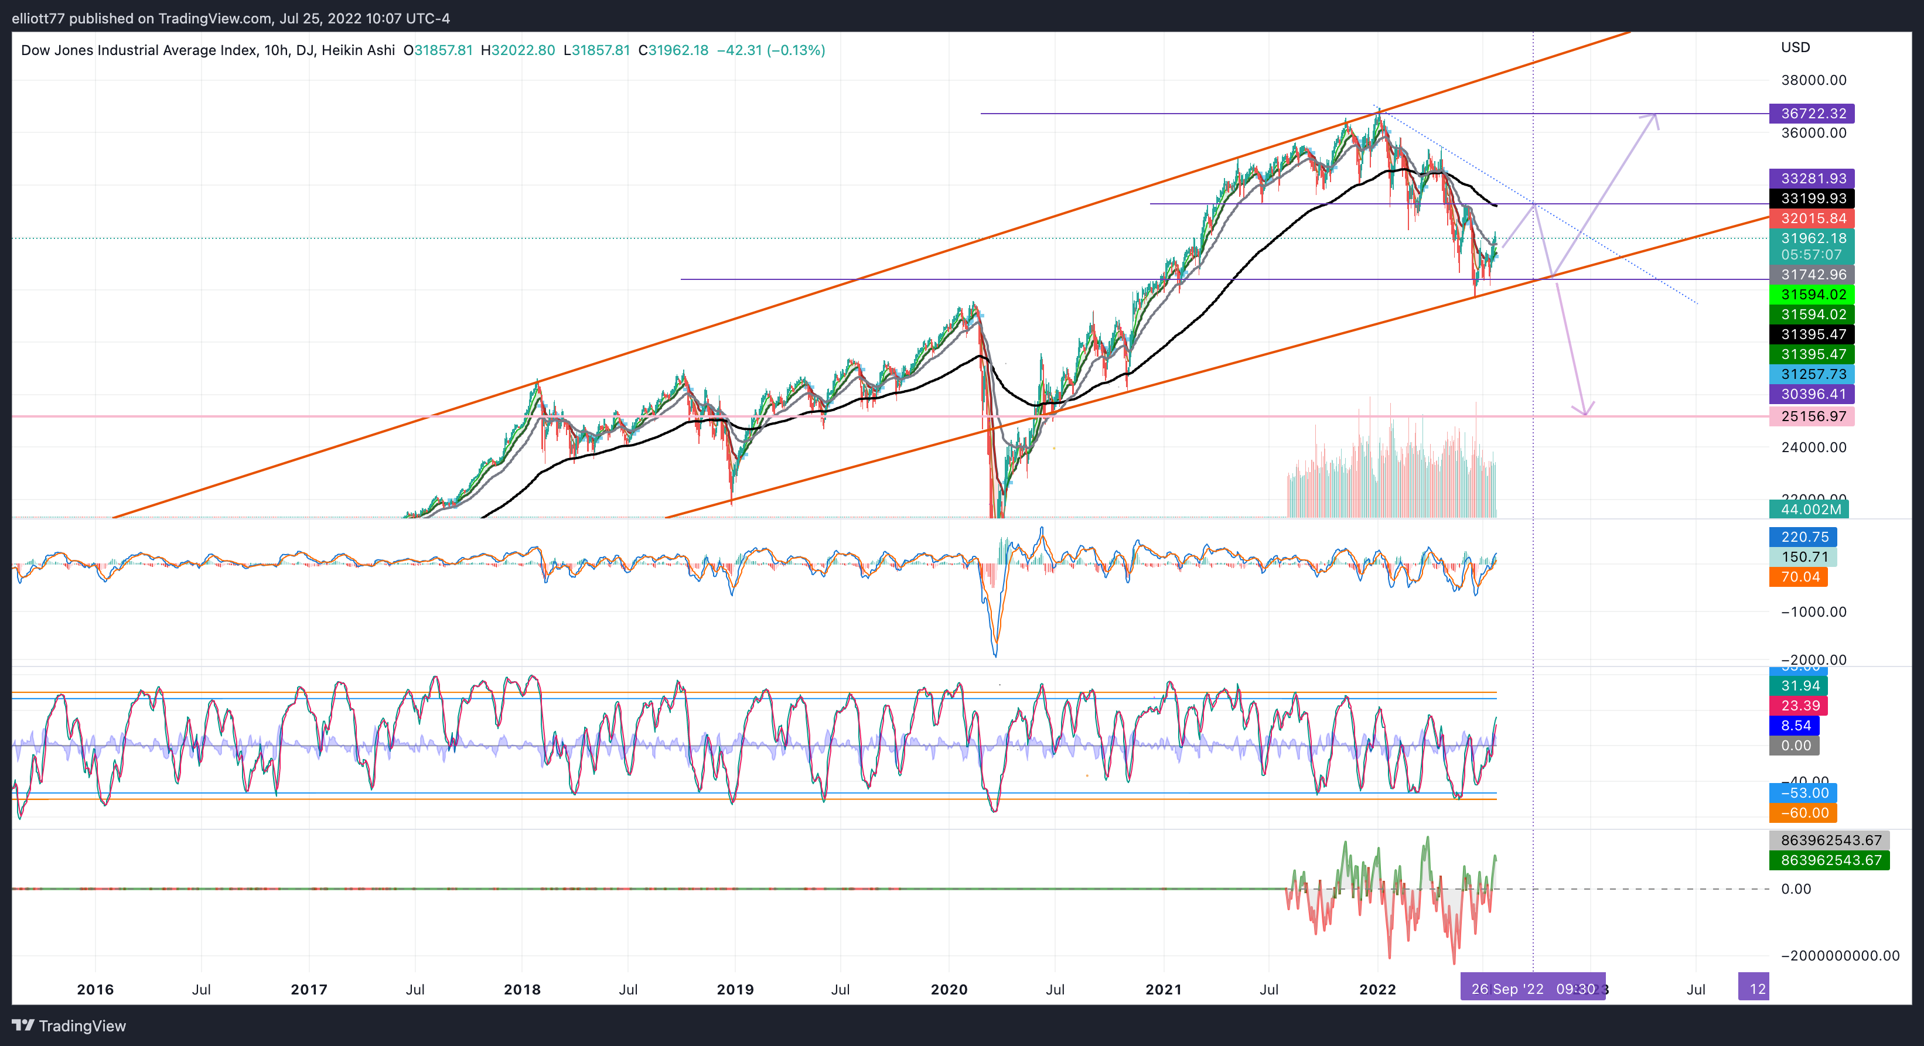Click the 2016 time axis label
The image size is (1924, 1046).
[95, 989]
